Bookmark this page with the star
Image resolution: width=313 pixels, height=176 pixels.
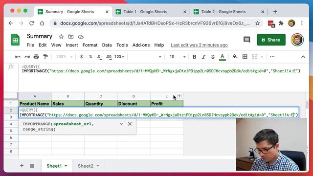pyautogui.click(x=258, y=23)
